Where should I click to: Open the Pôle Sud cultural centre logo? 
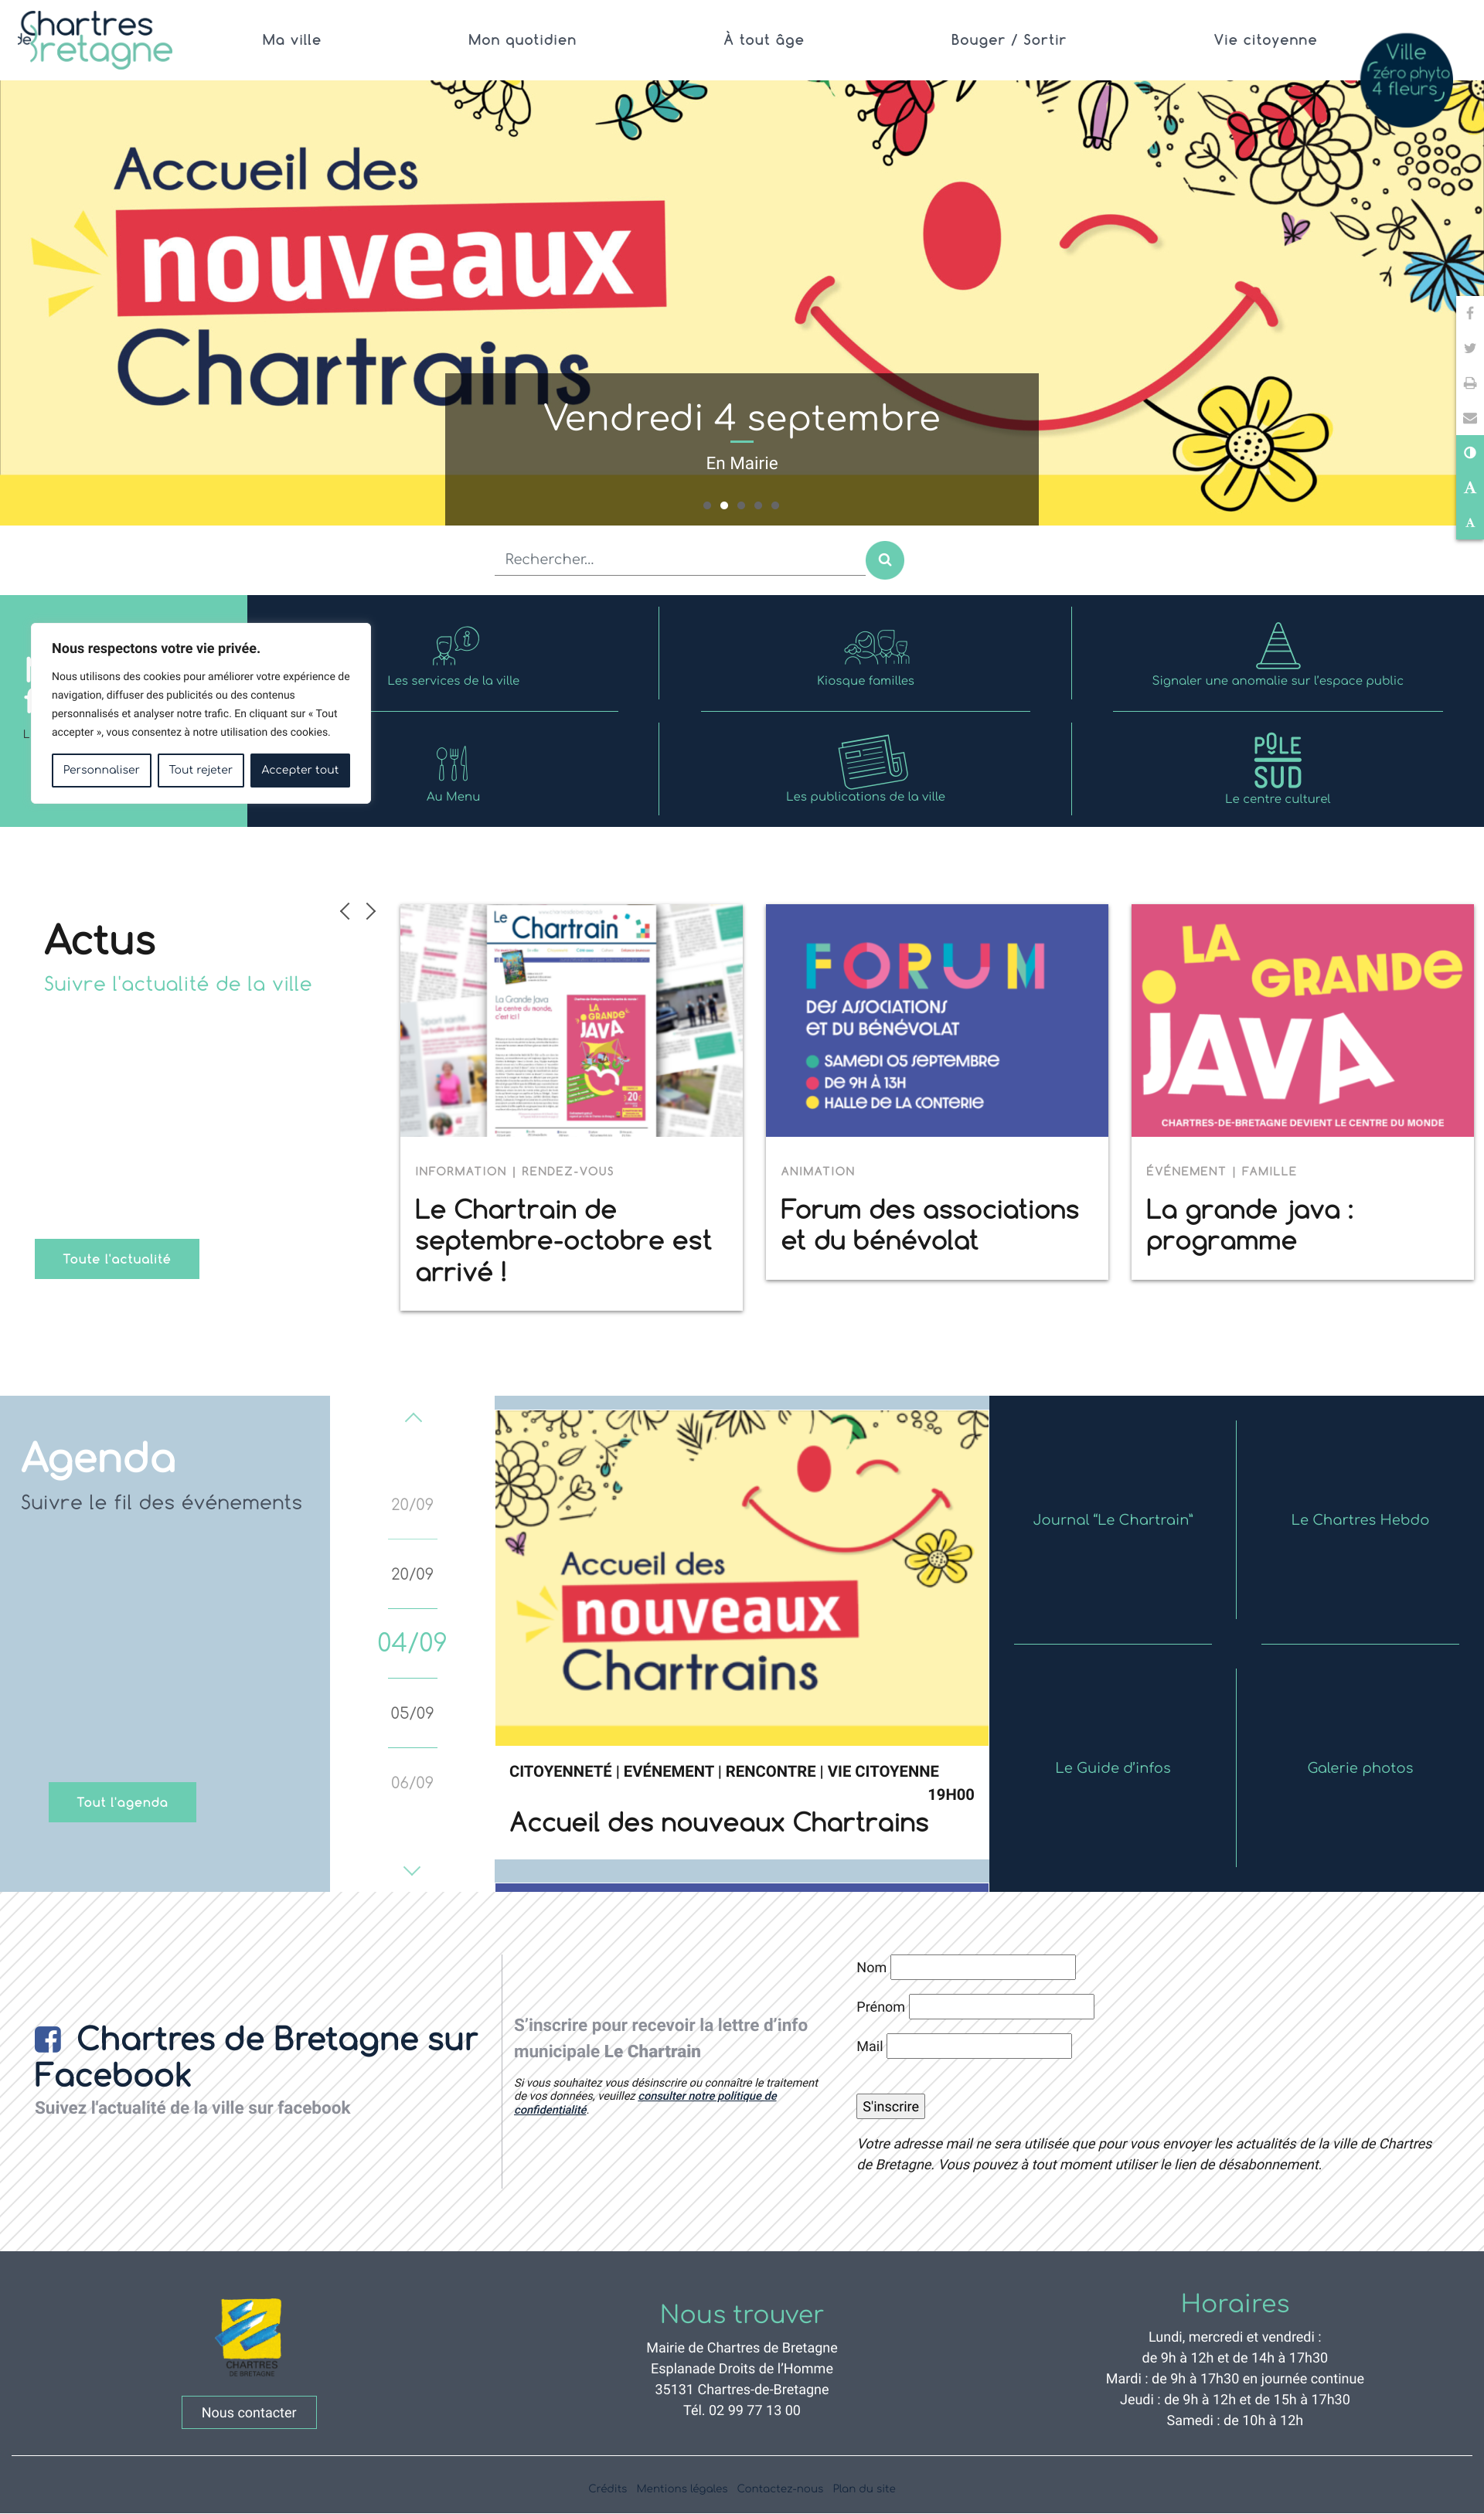point(1277,762)
